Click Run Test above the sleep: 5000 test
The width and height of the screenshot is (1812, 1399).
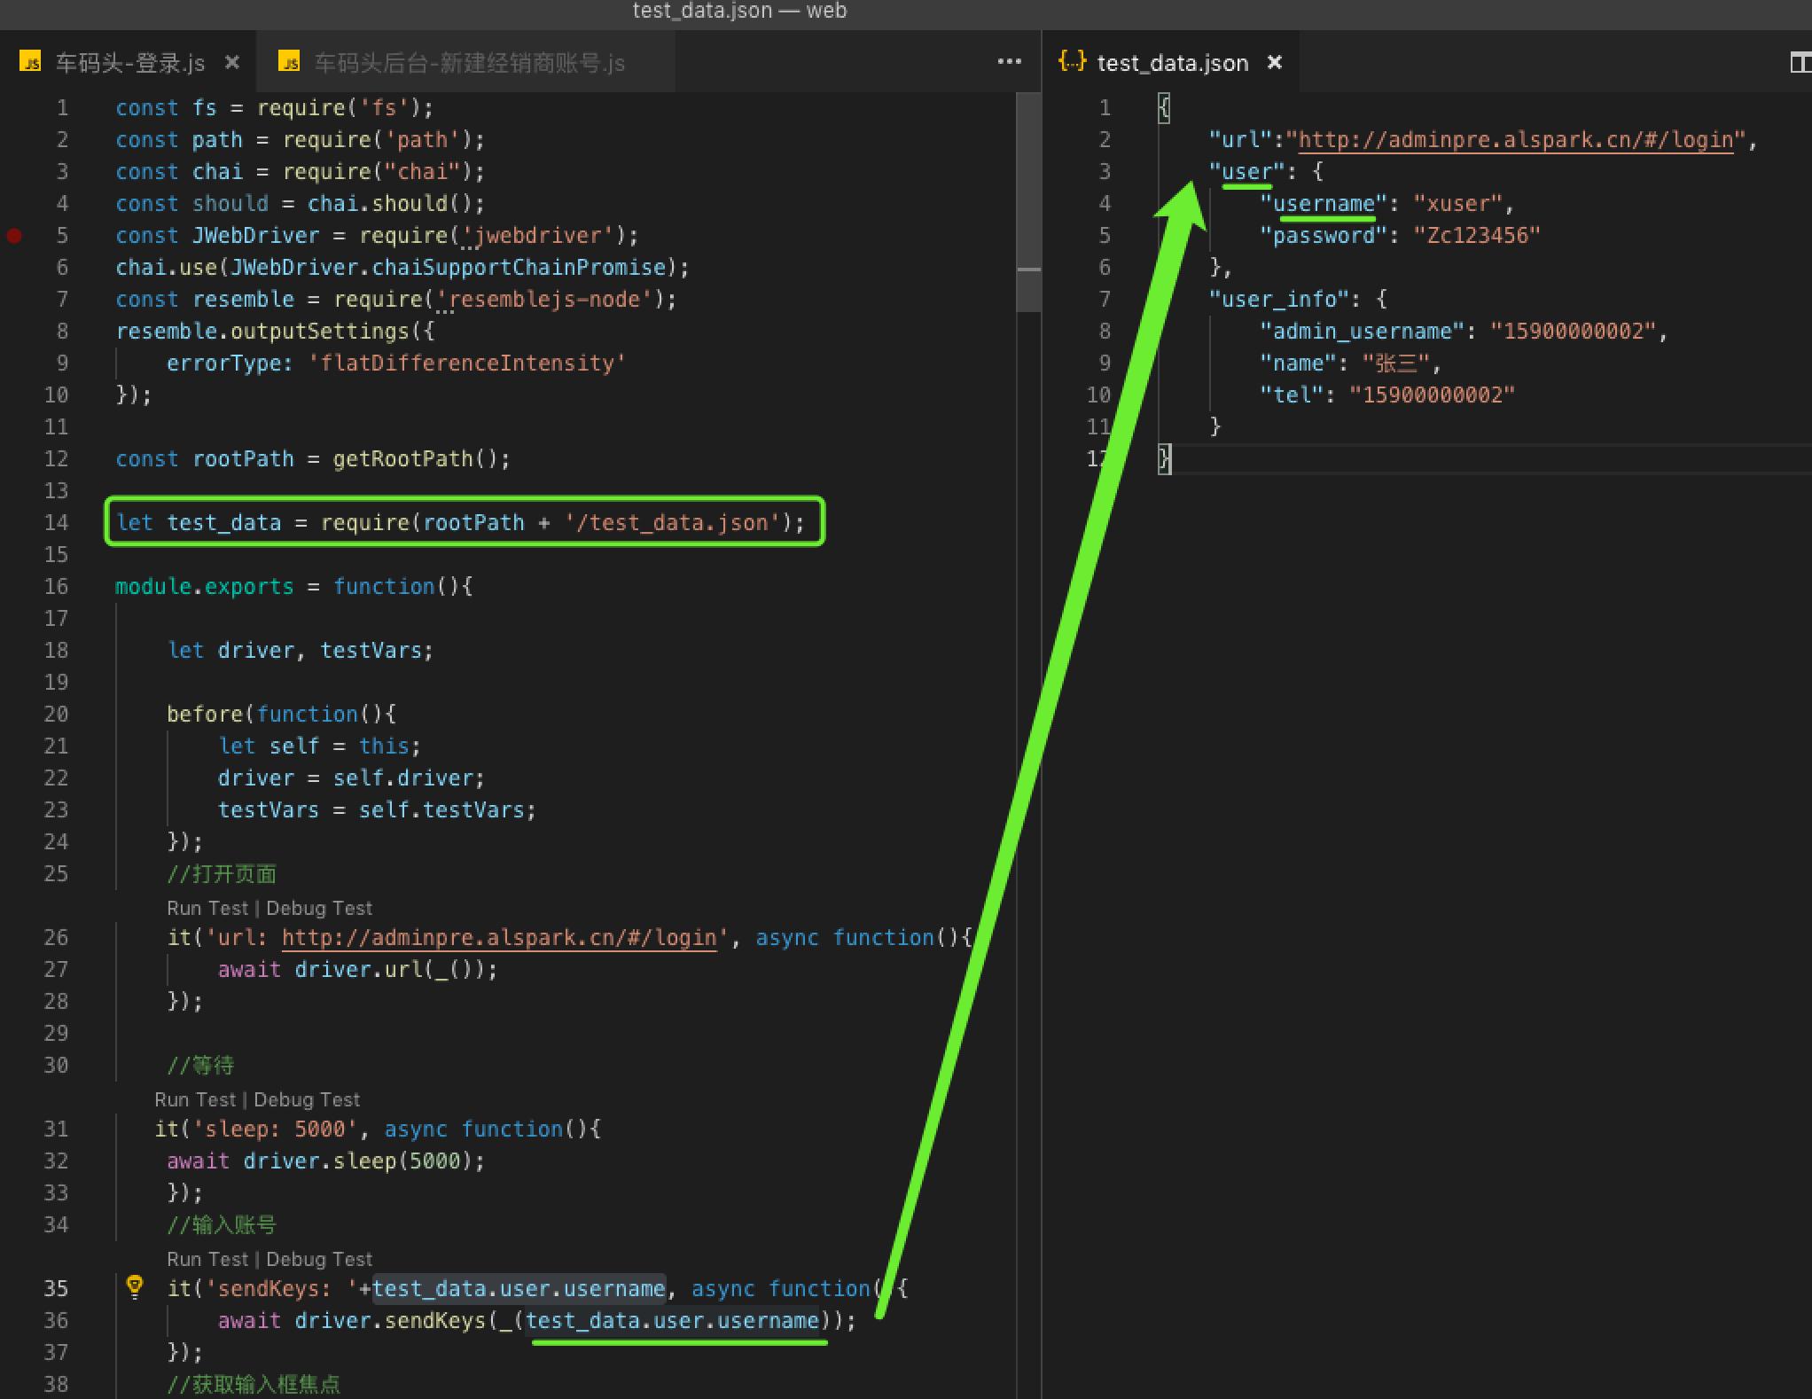coord(195,1099)
